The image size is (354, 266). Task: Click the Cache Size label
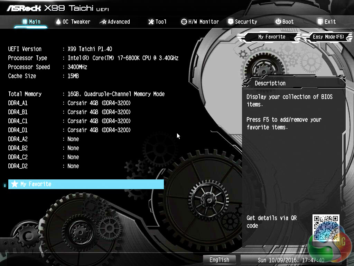tap(22, 76)
